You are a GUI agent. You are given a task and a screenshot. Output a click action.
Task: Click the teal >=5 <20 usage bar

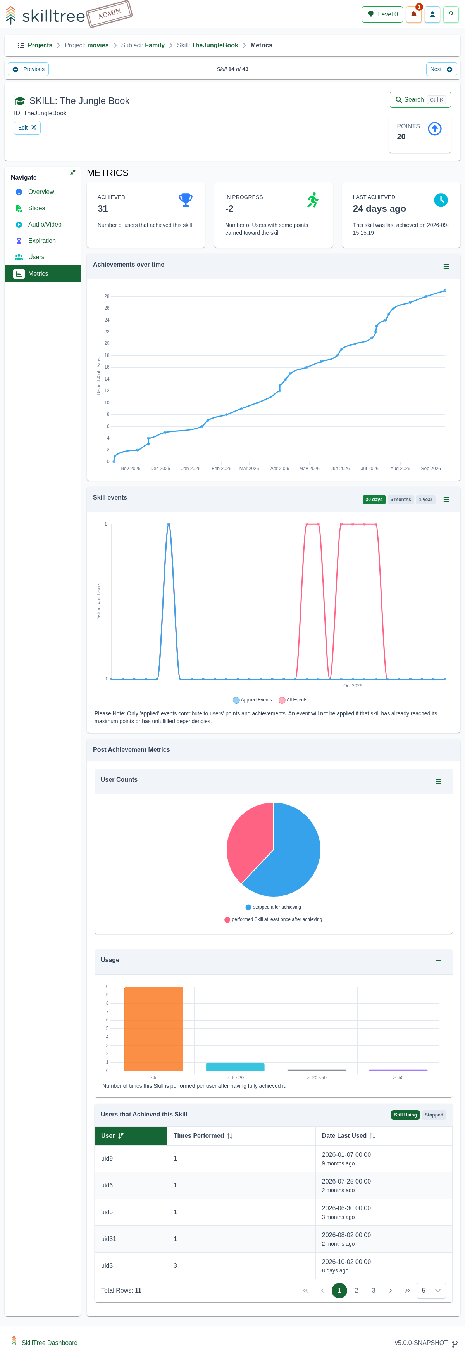click(x=235, y=1067)
